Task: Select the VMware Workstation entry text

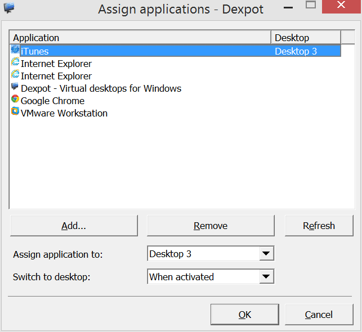Action: point(64,113)
